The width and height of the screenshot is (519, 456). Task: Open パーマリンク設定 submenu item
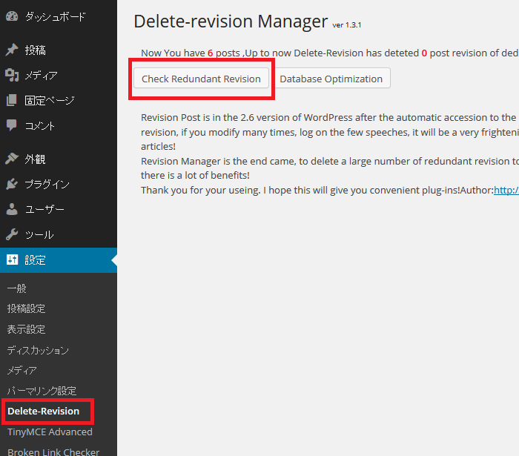(42, 391)
